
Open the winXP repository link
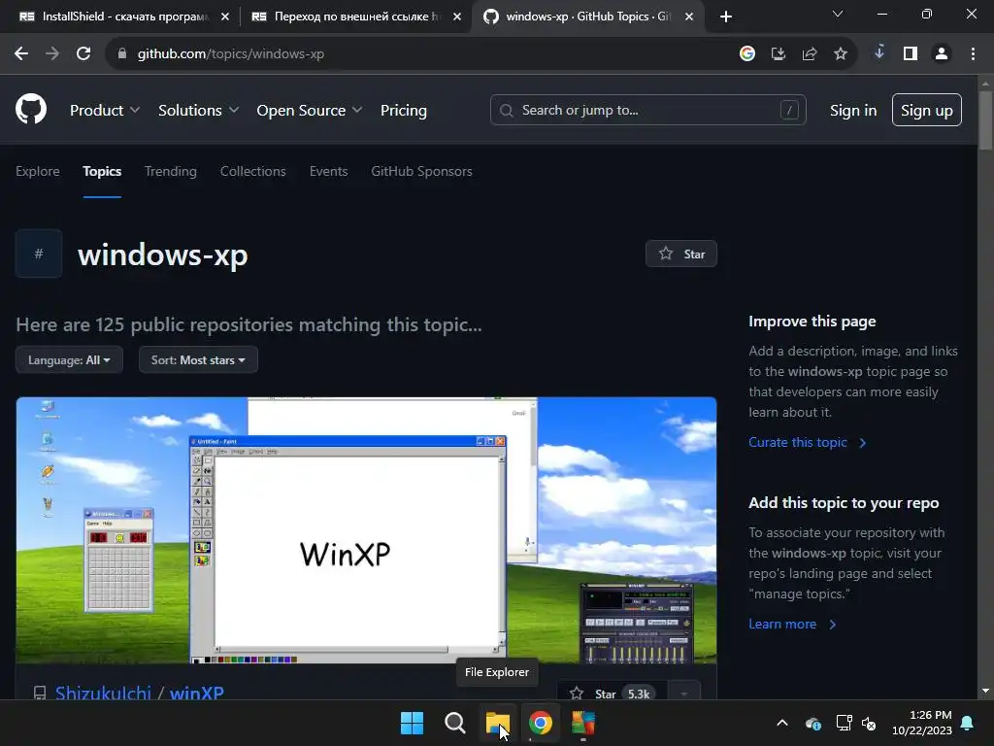[196, 692]
